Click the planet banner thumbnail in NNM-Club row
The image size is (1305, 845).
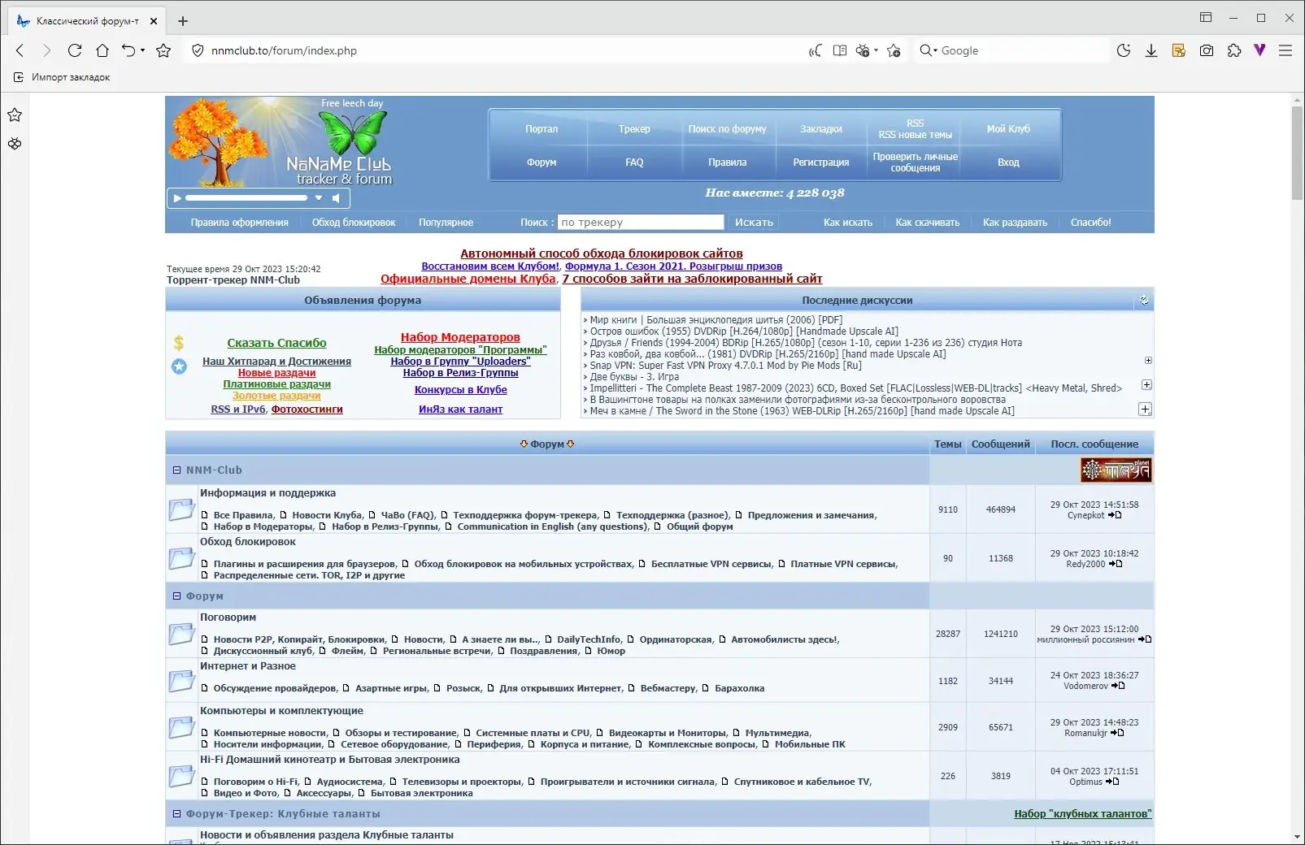point(1116,470)
